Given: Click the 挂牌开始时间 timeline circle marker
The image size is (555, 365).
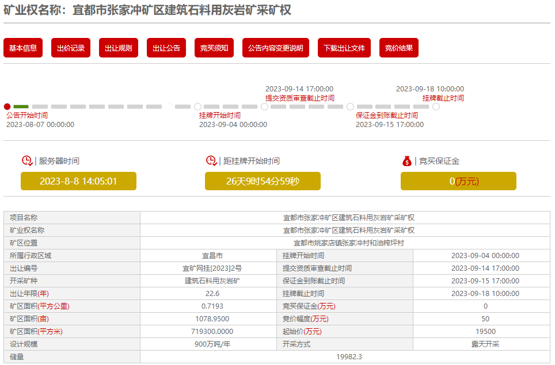Looking at the screenshot, I should click(197, 106).
